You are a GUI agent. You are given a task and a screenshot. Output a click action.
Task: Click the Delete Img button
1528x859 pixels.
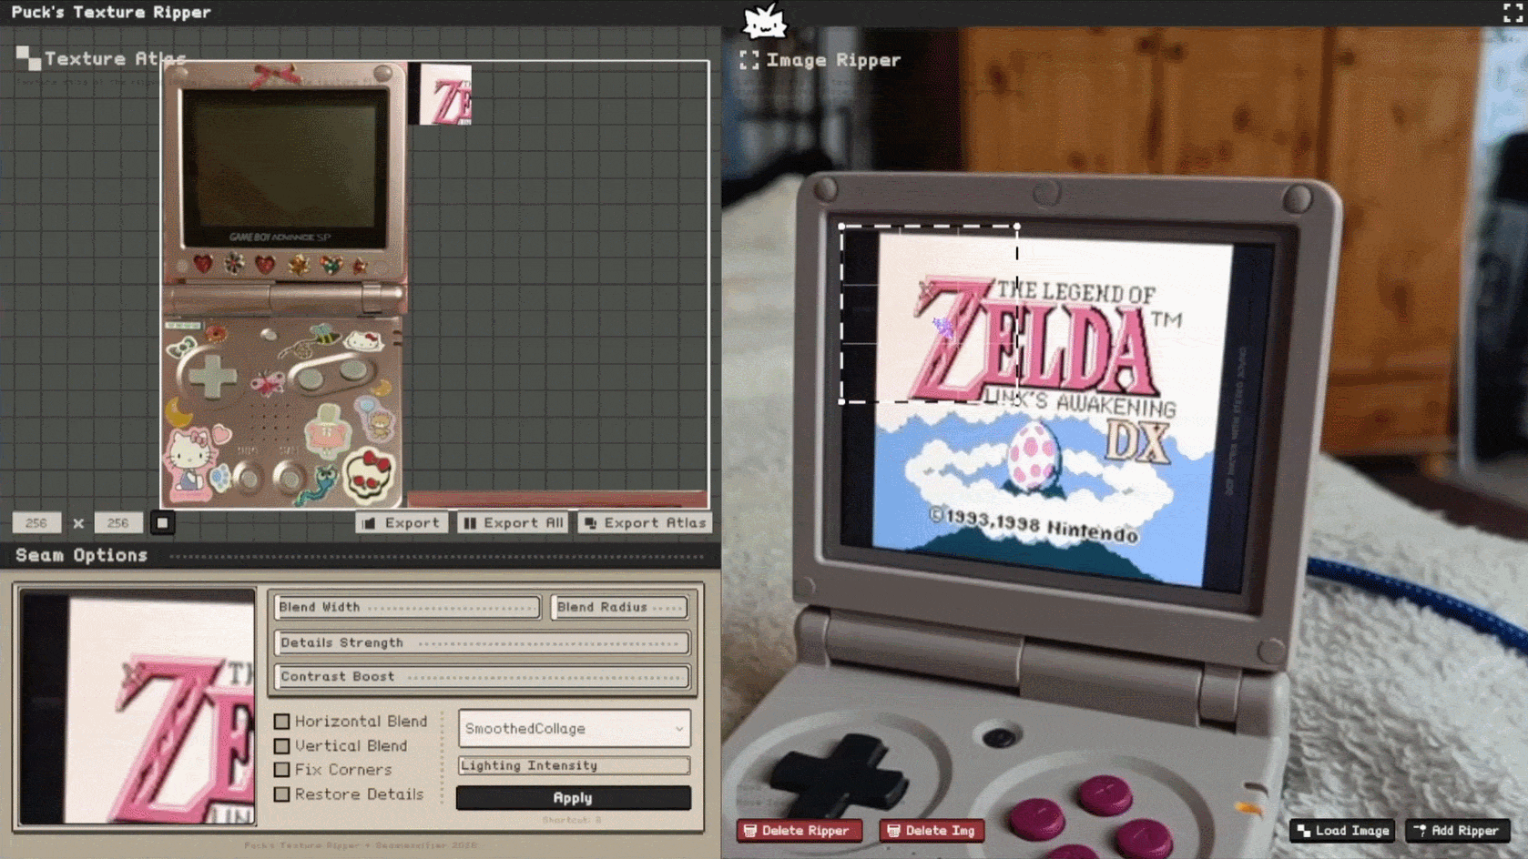932,831
